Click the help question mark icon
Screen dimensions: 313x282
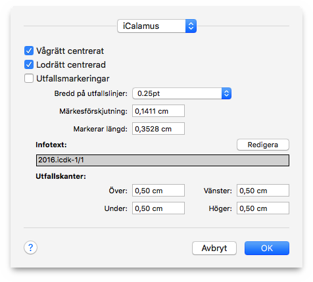click(30, 248)
